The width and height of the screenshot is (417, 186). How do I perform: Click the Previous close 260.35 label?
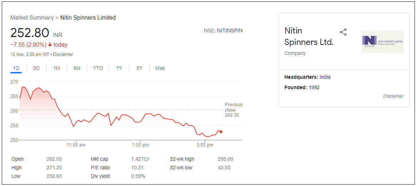pyautogui.click(x=233, y=110)
